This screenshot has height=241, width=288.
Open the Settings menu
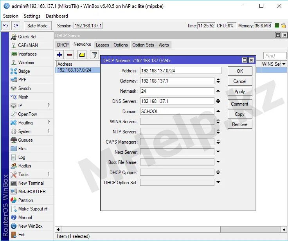32,16
